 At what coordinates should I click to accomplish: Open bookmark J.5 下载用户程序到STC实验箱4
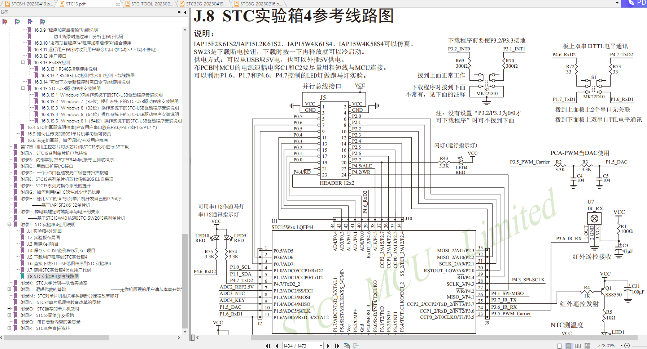(x=57, y=257)
